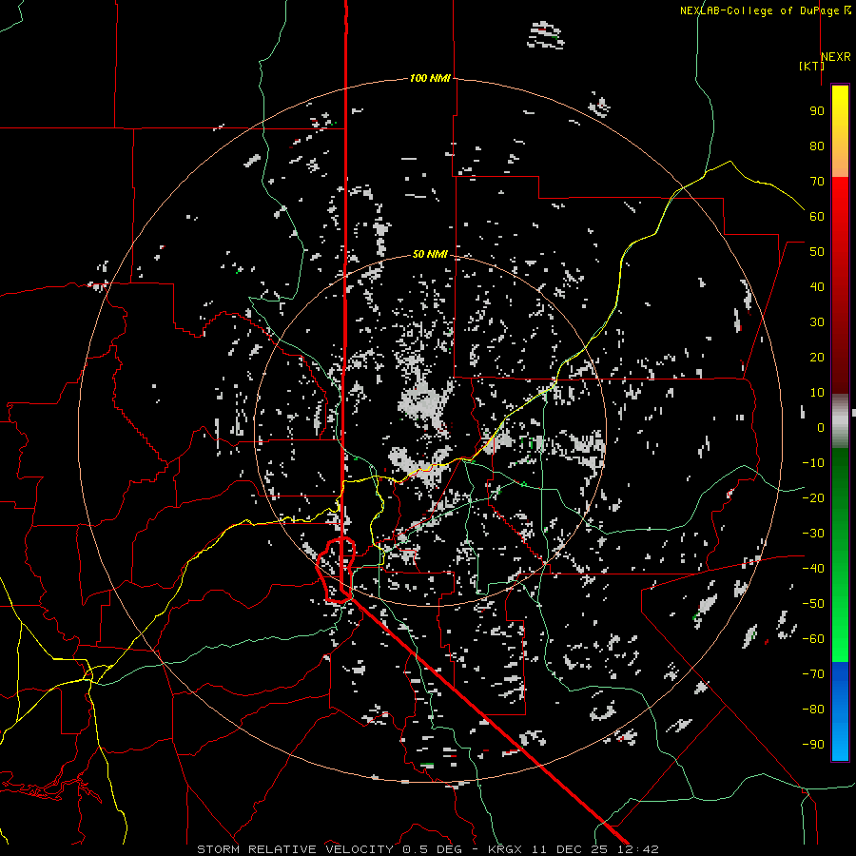Click the gray zero-velocity segment of color bar
This screenshot has height=856, width=856.
coord(840,420)
